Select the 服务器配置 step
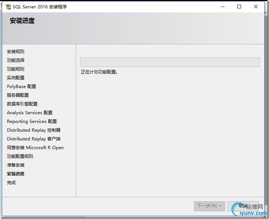This screenshot has width=269, height=219. [x=18, y=95]
